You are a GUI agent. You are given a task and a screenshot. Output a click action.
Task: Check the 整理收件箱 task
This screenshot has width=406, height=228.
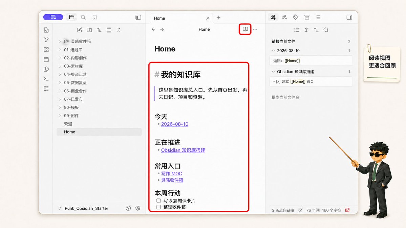click(158, 207)
